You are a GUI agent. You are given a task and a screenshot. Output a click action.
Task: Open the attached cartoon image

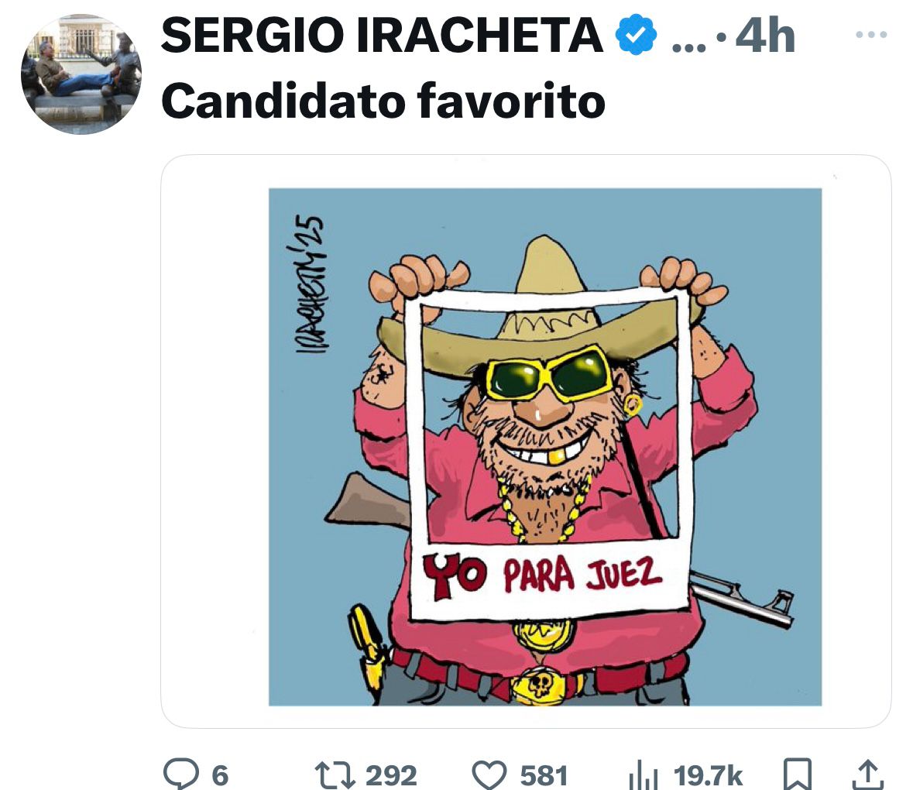tap(544, 446)
